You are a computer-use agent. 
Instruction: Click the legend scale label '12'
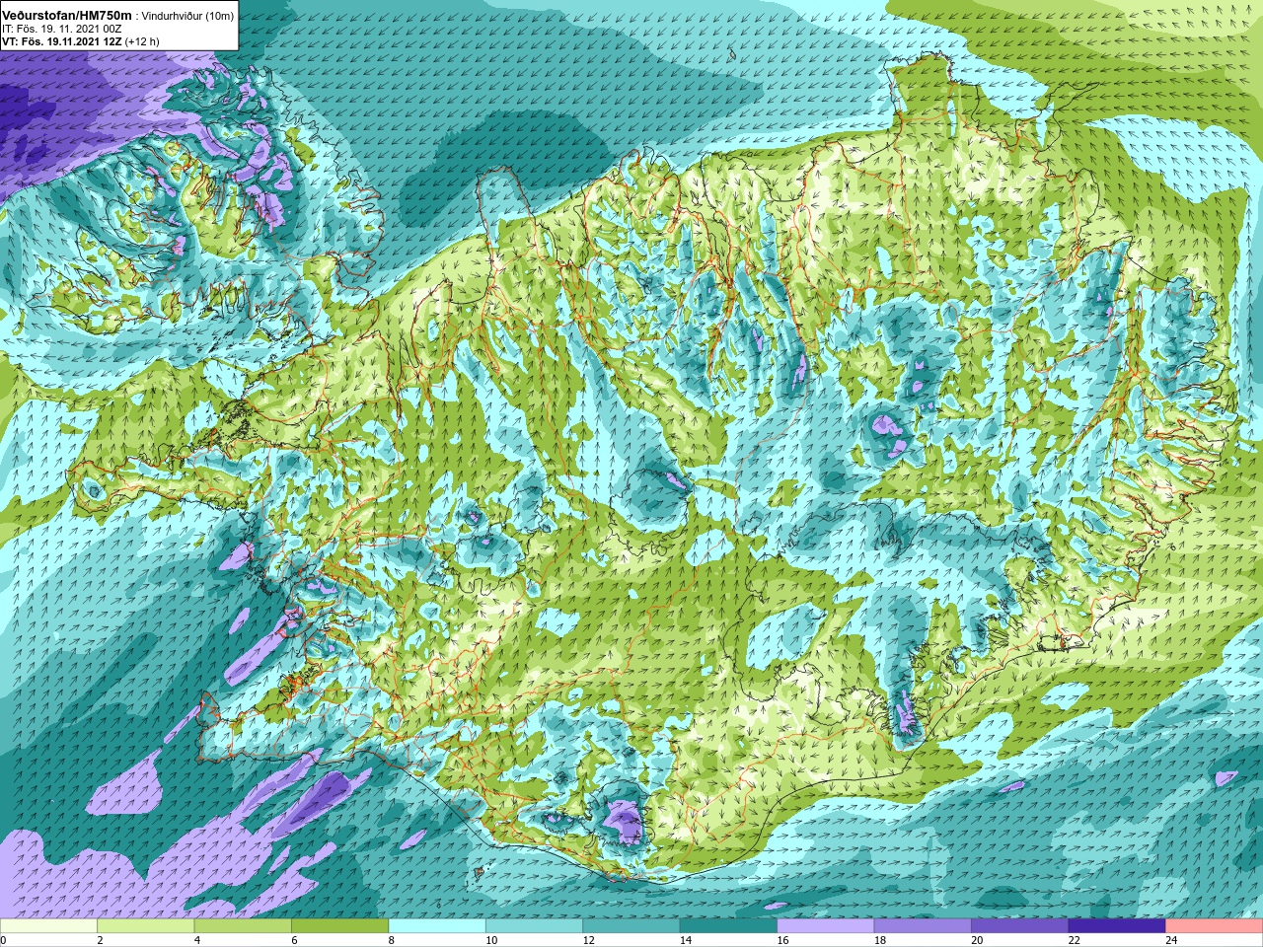[588, 940]
